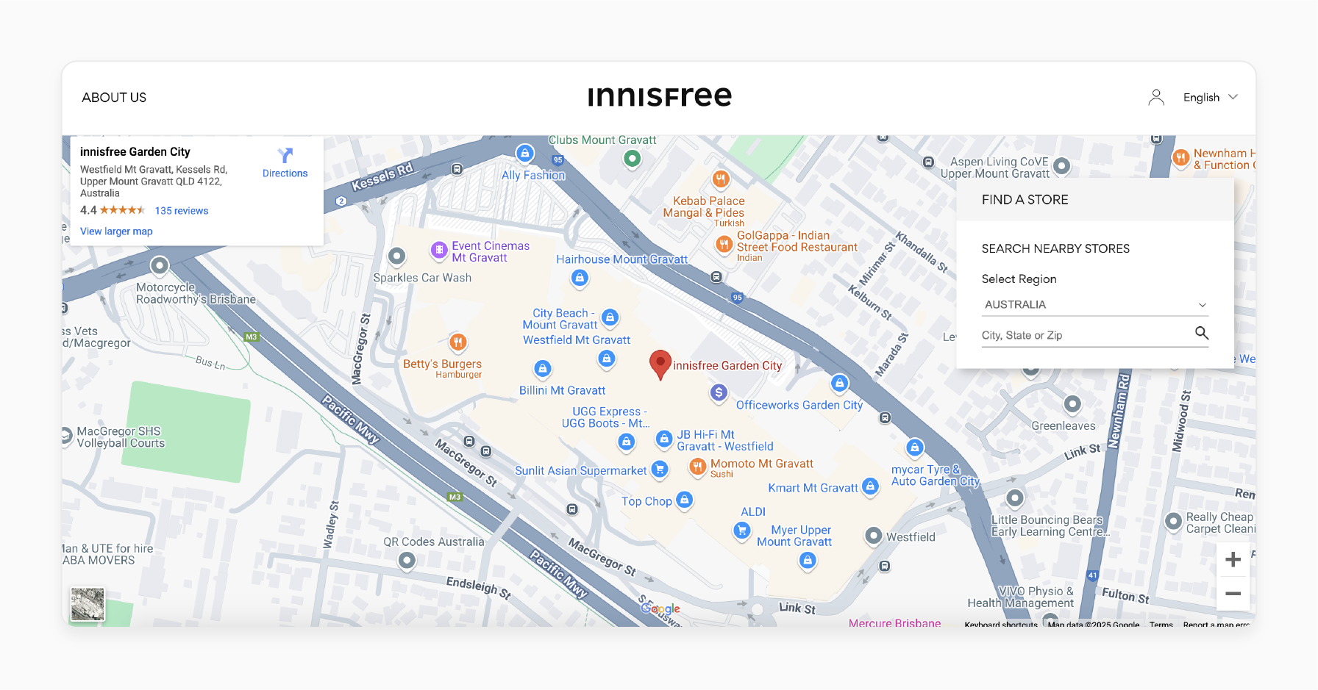
Task: Select the Momoto Mt Gravatt sushi marker
Action: click(697, 467)
